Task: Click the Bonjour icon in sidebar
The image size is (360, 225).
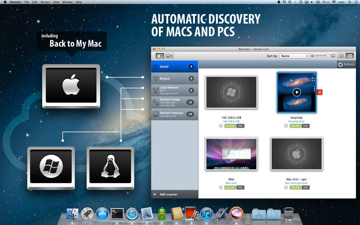Action: pyautogui.click(x=156, y=78)
